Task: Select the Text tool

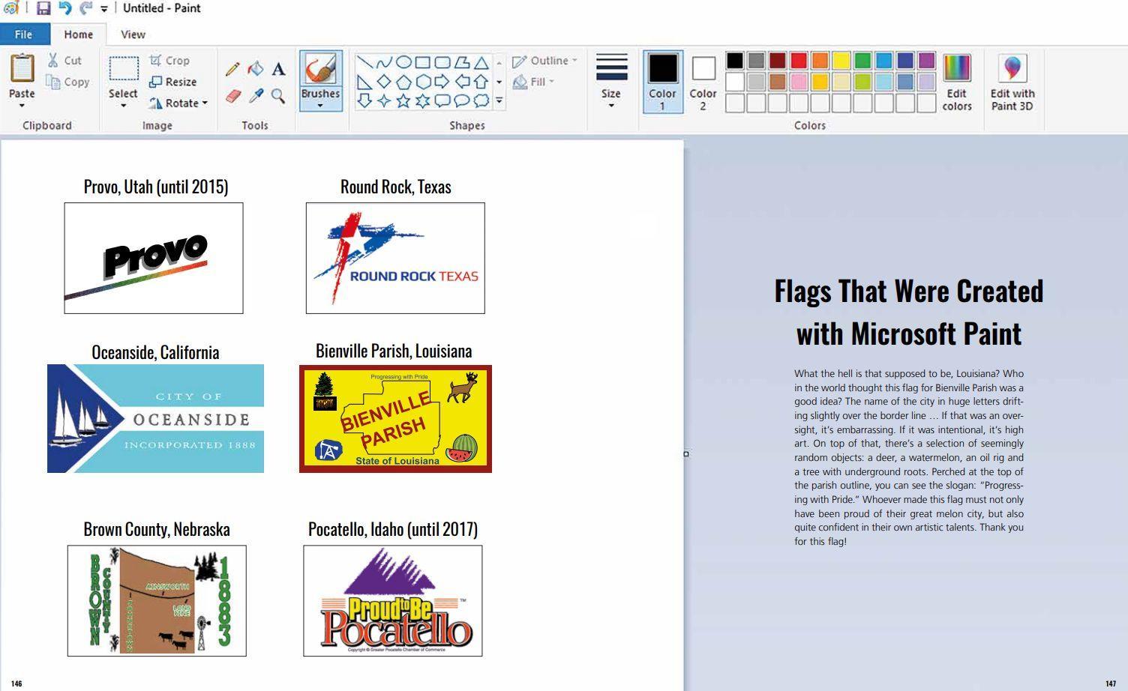Action: pyautogui.click(x=278, y=70)
